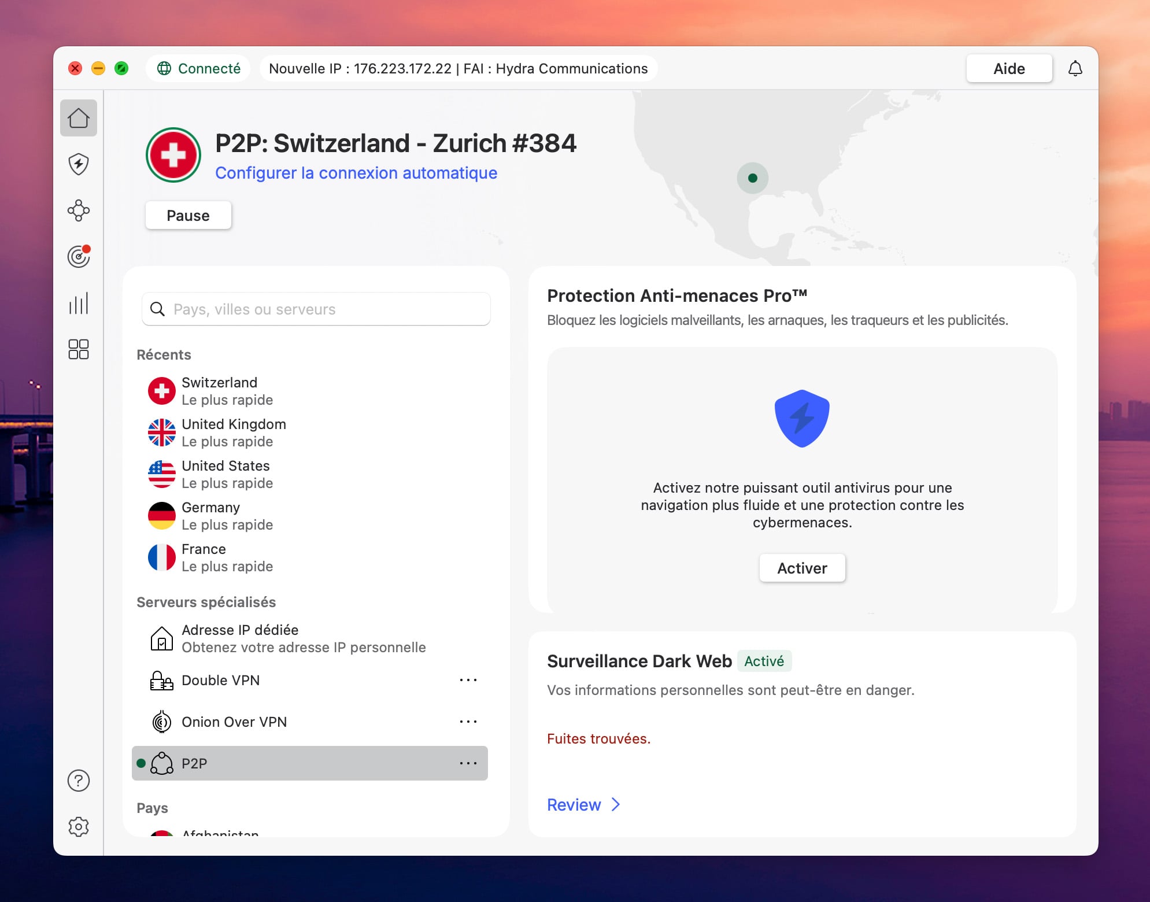The height and width of the screenshot is (902, 1150).
Task: Open Dark Web Monitor with the red-dot icon
Action: [x=79, y=256]
